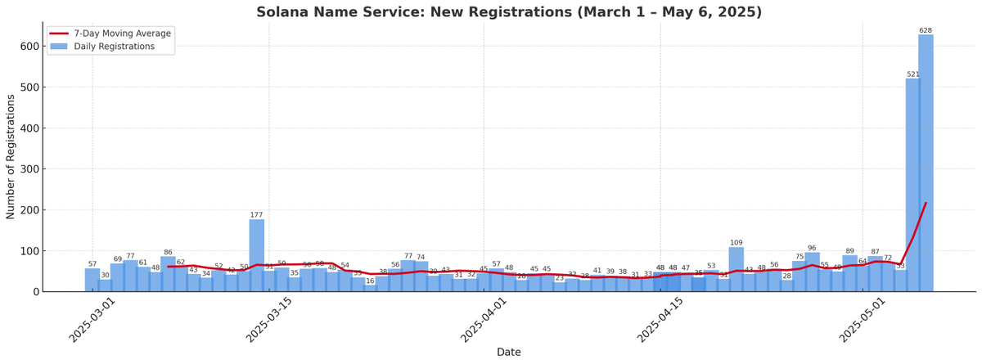This screenshot has height=364, width=982.
Task: Click the bar value label 74
Action: point(421,257)
